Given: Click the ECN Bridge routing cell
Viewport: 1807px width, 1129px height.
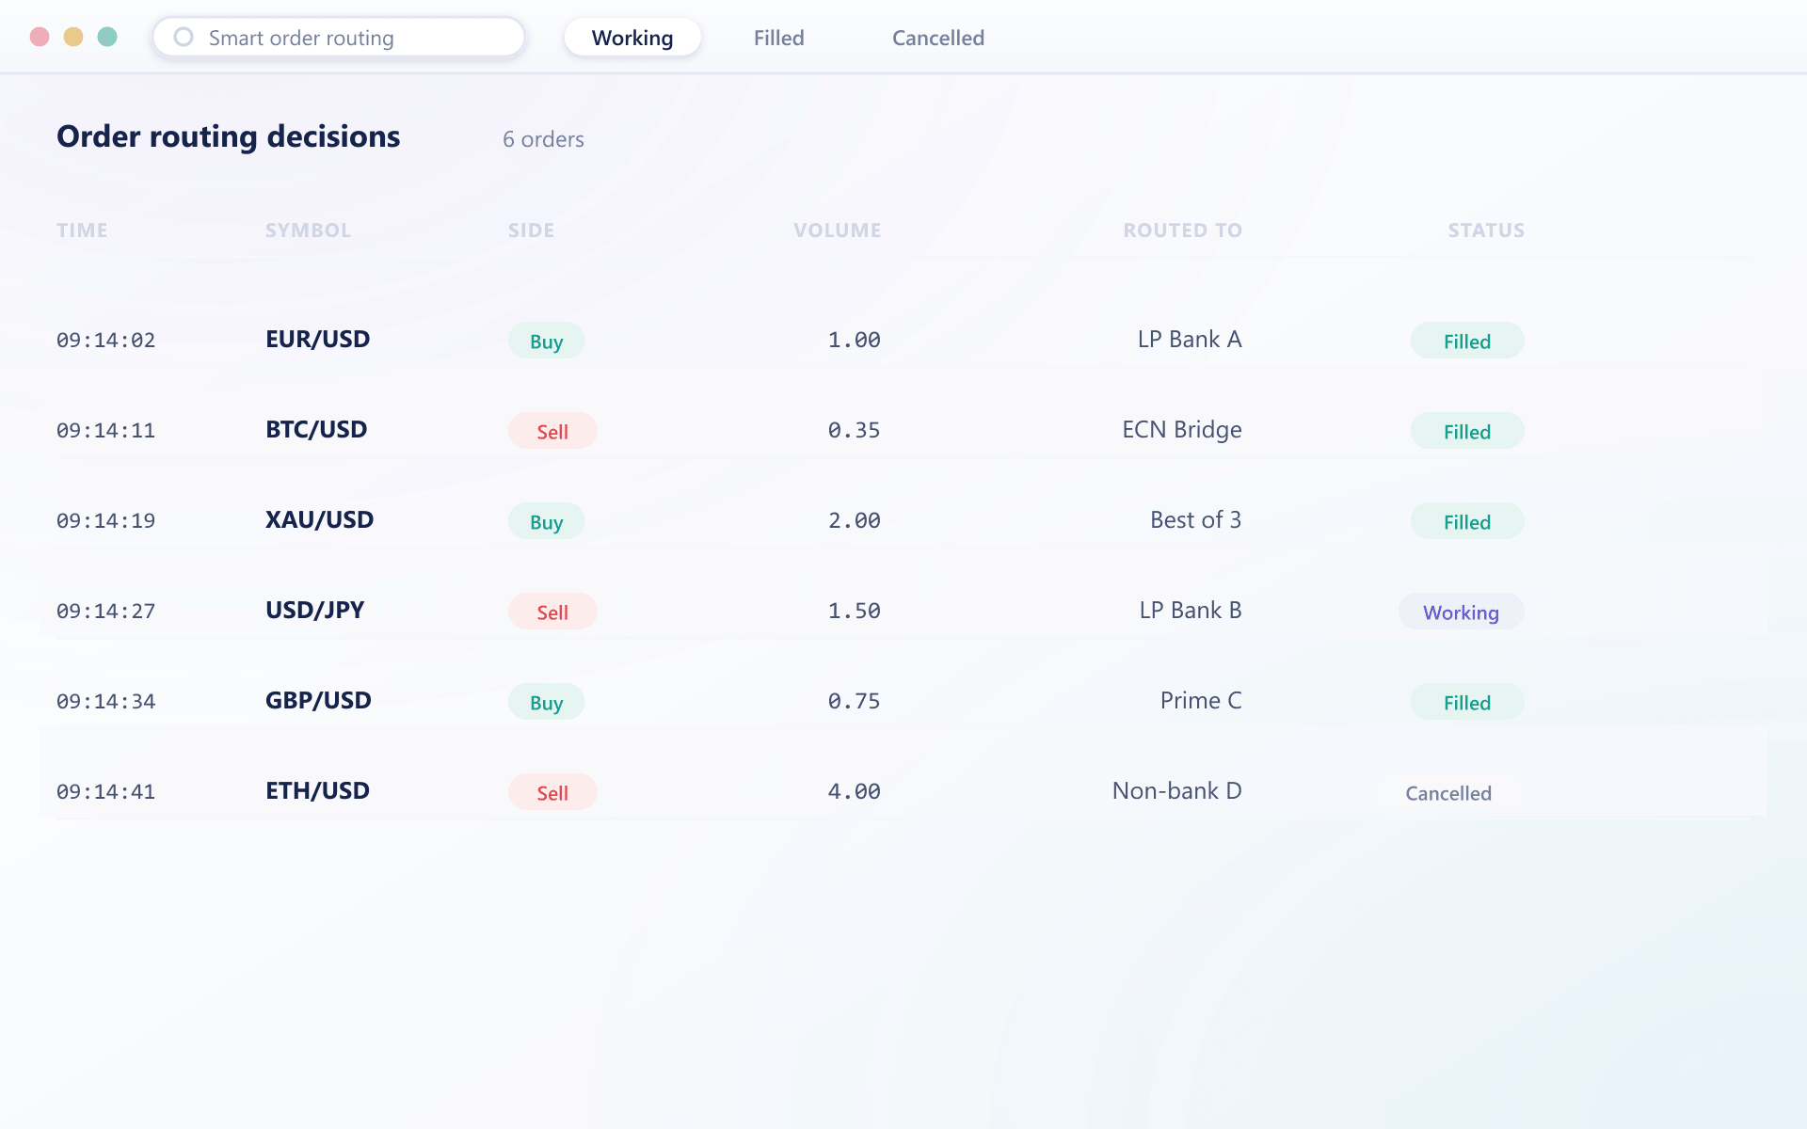Looking at the screenshot, I should tap(1182, 430).
